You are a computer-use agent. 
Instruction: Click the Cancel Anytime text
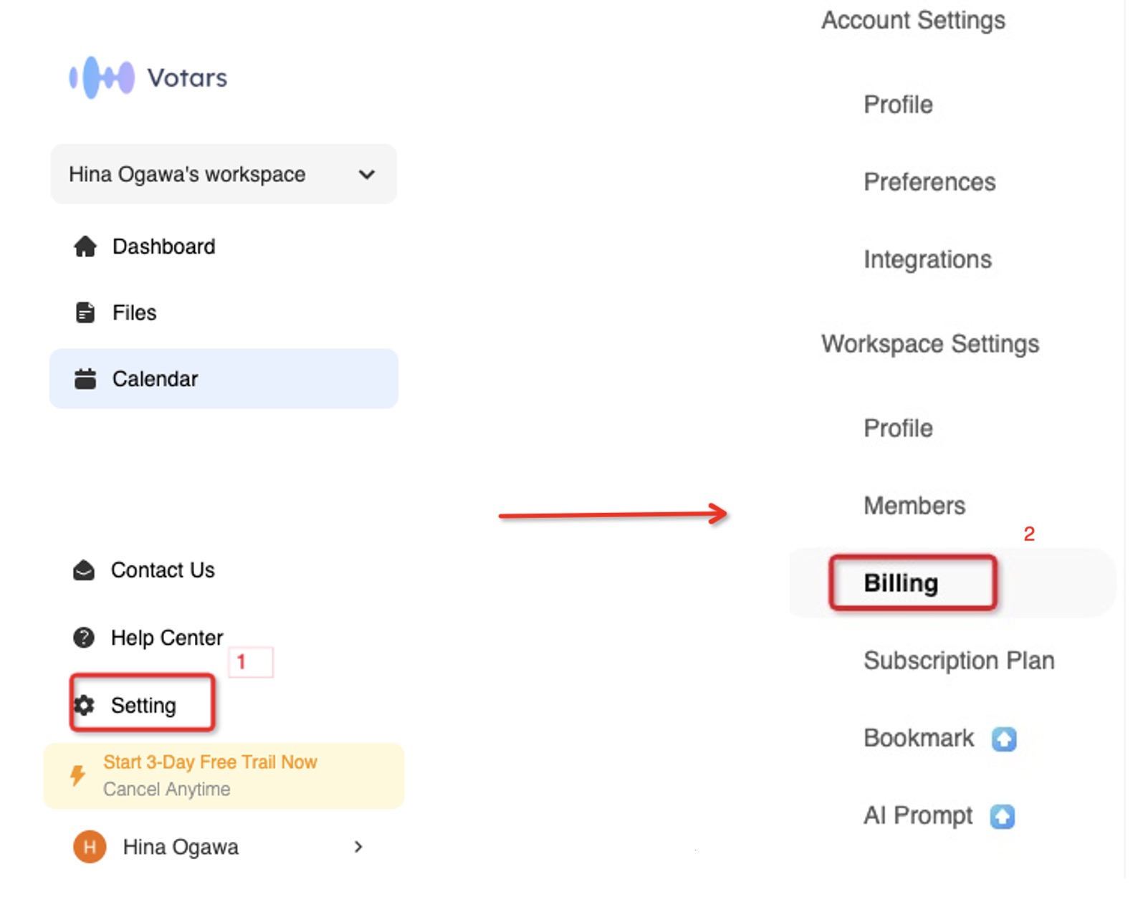click(x=167, y=789)
